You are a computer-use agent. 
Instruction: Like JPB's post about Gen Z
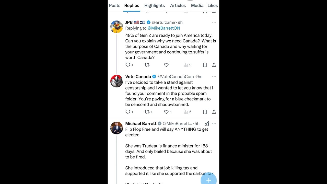[166, 65]
